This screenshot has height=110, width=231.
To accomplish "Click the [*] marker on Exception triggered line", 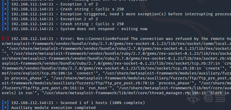I will (x=5, y=14).
